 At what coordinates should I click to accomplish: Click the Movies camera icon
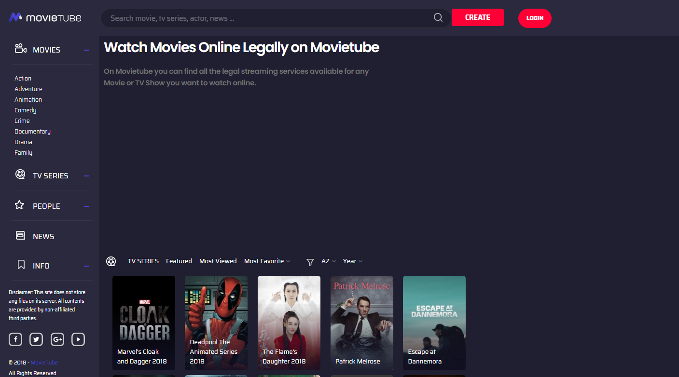(x=20, y=48)
